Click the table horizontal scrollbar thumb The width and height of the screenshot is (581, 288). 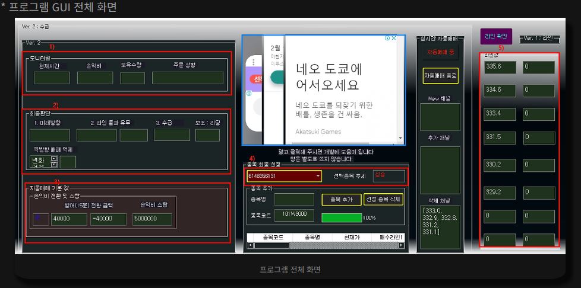[271, 245]
